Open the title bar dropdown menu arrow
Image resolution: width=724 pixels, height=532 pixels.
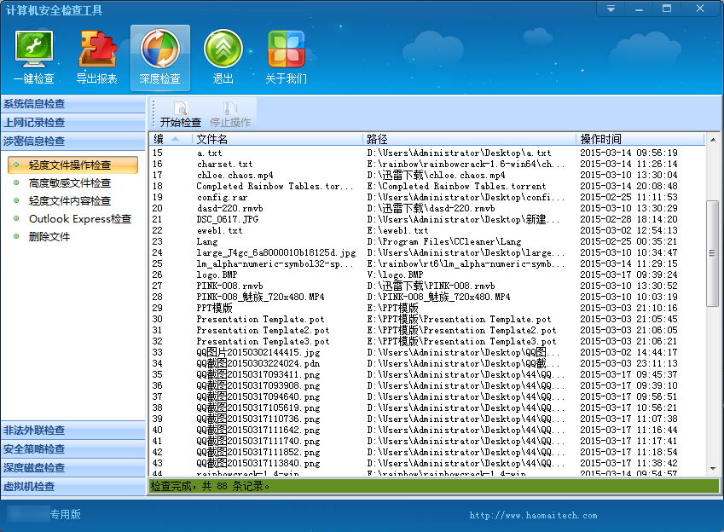(611, 9)
